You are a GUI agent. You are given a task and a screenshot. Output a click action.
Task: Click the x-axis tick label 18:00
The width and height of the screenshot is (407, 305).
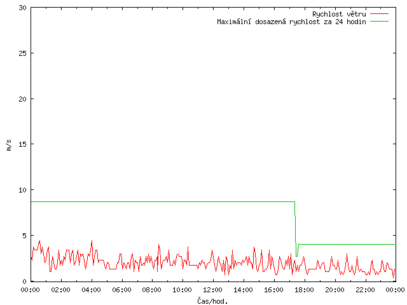click(x=304, y=290)
